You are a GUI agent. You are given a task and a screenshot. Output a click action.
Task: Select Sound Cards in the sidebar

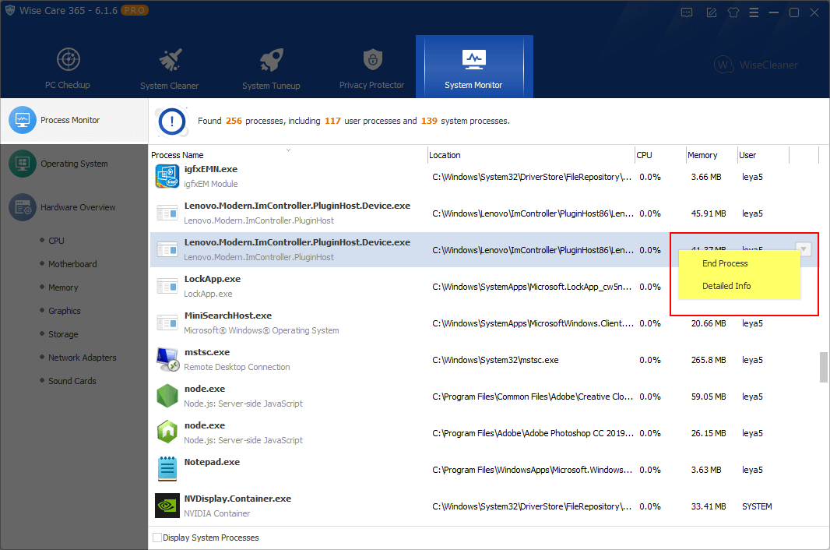click(72, 381)
